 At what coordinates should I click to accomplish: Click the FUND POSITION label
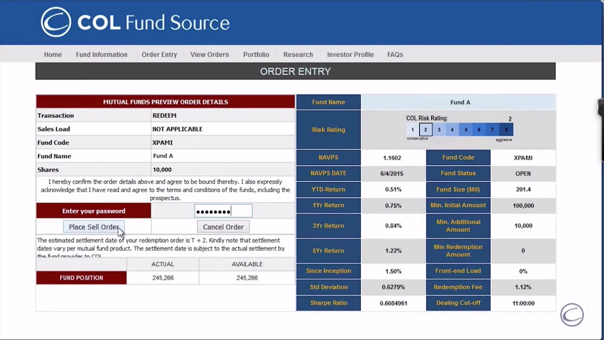click(x=81, y=278)
